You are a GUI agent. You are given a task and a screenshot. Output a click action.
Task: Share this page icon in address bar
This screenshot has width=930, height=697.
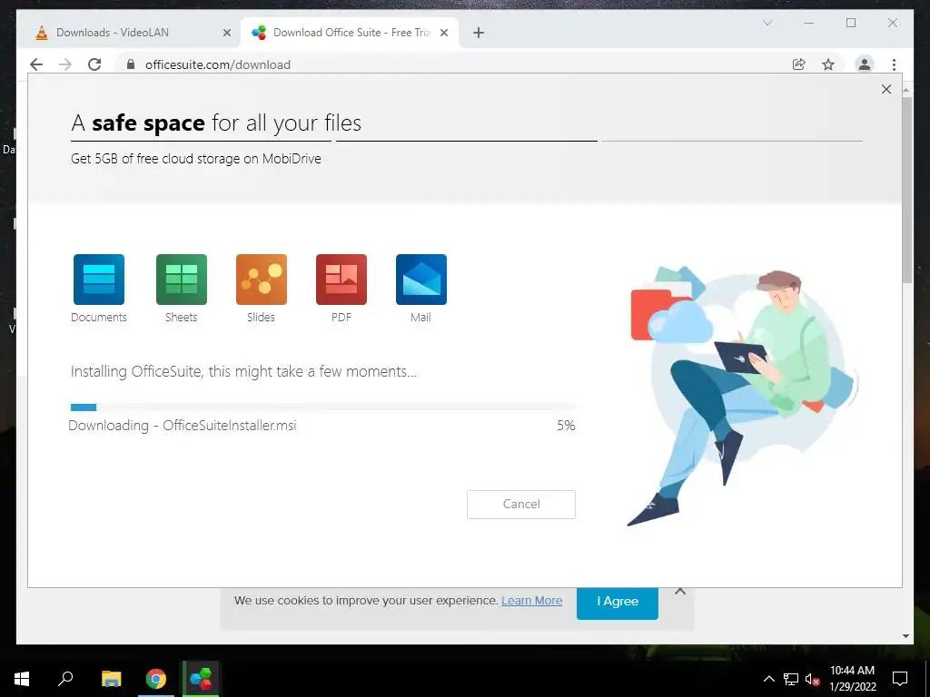pos(799,64)
